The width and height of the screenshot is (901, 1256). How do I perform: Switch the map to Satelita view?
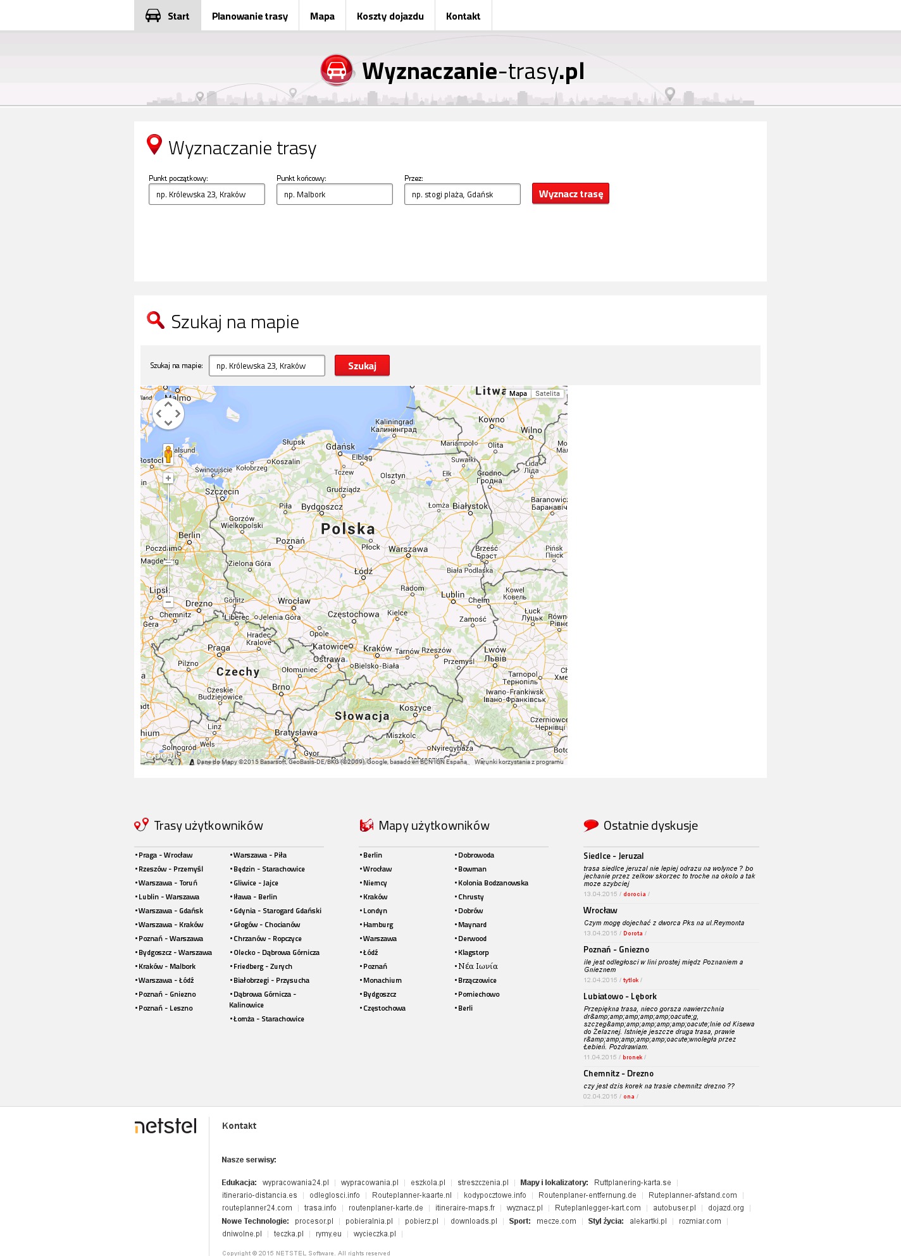[x=547, y=393]
